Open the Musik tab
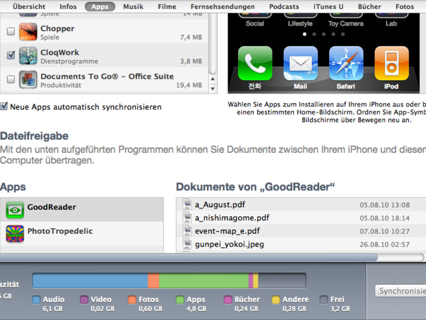 [x=133, y=7]
